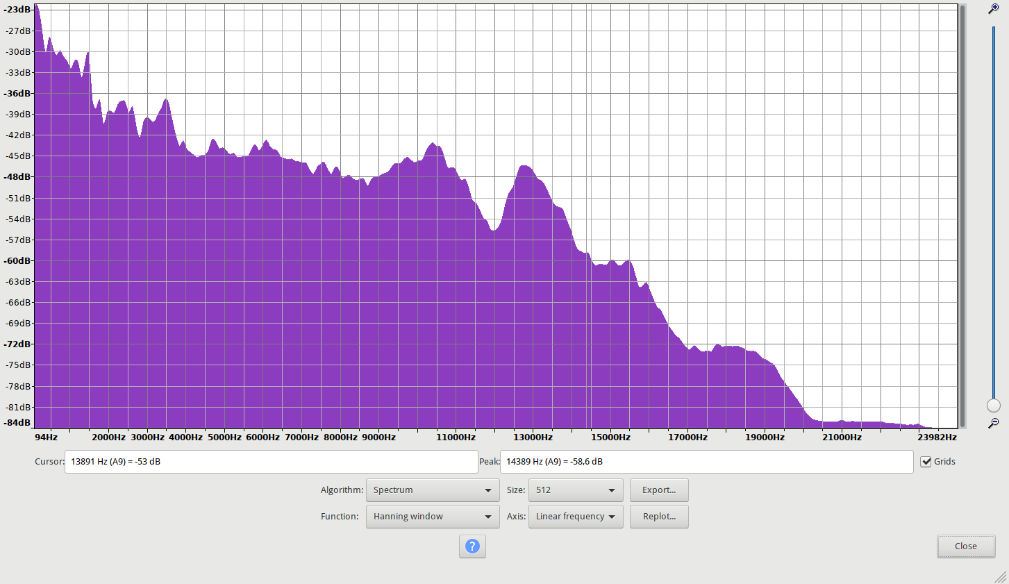This screenshot has width=1009, height=584.
Task: Click the 2000Hz frequency label
Action: point(109,437)
